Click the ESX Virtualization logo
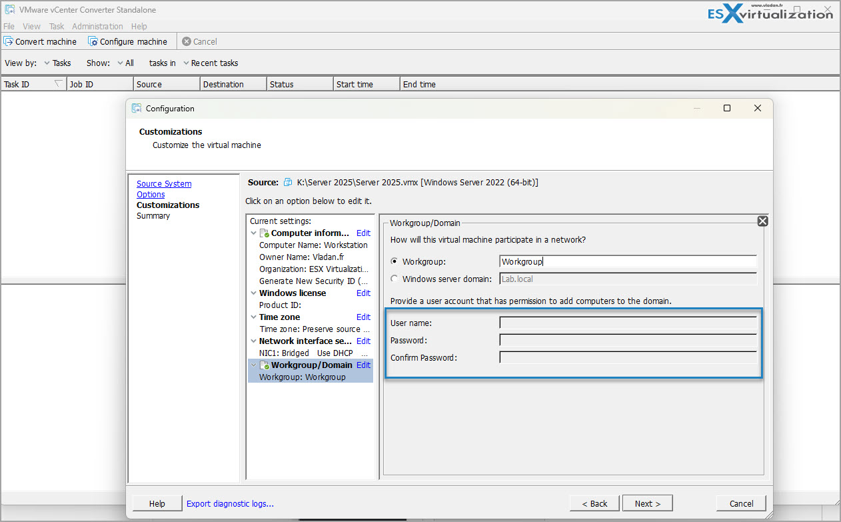Viewport: 841px width, 522px height. [x=770, y=13]
